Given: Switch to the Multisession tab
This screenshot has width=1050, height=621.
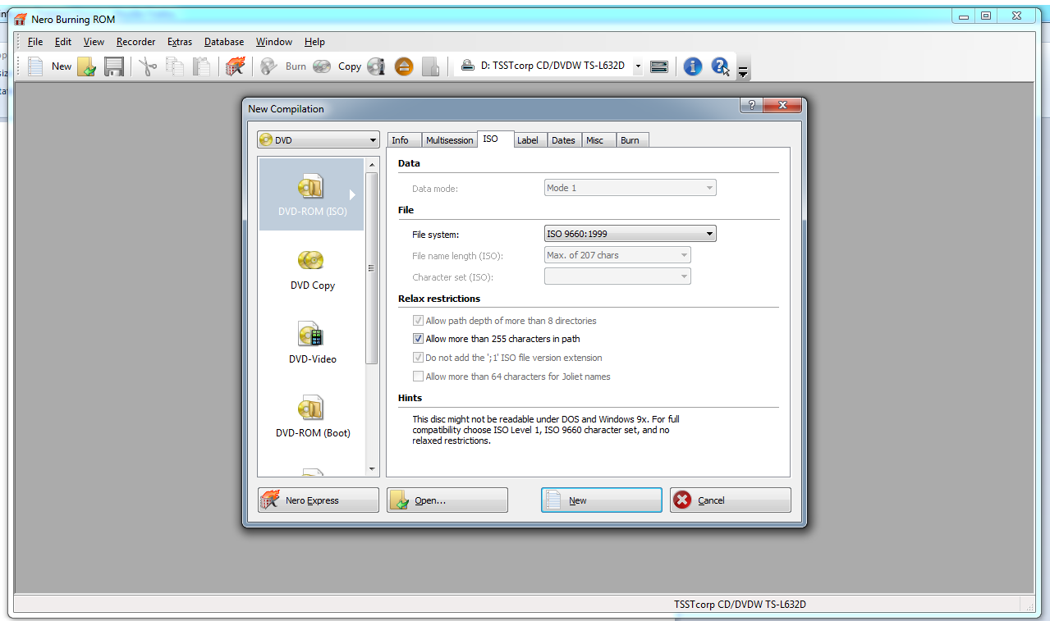Looking at the screenshot, I should pyautogui.click(x=449, y=140).
